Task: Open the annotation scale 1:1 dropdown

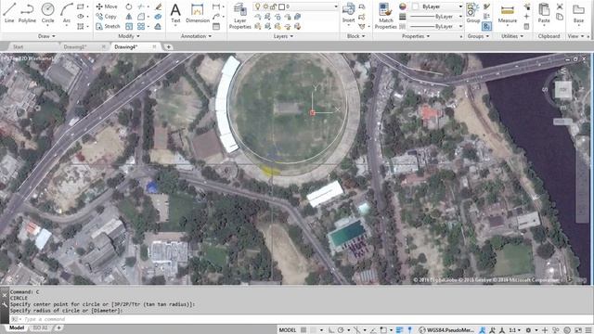Action: (514, 330)
